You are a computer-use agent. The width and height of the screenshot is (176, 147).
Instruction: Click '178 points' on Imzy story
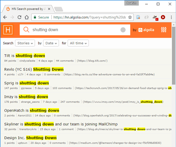[11, 102]
